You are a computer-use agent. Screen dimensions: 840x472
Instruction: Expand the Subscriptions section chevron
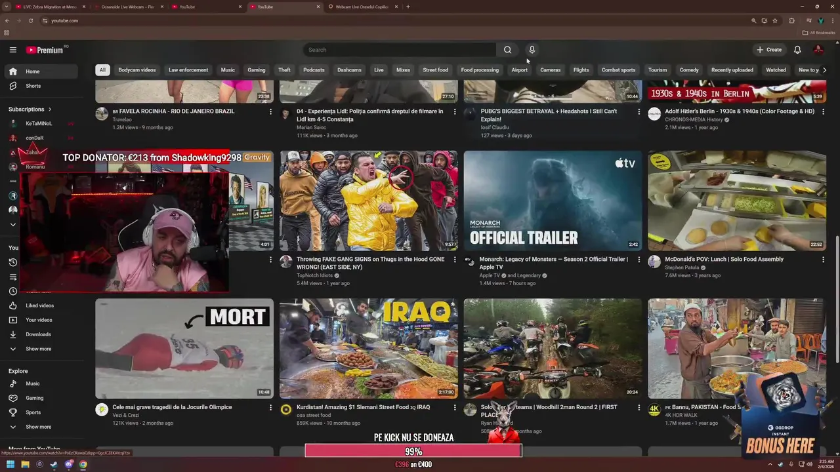pyautogui.click(x=49, y=109)
